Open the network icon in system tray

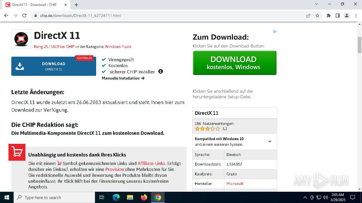(x=319, y=197)
